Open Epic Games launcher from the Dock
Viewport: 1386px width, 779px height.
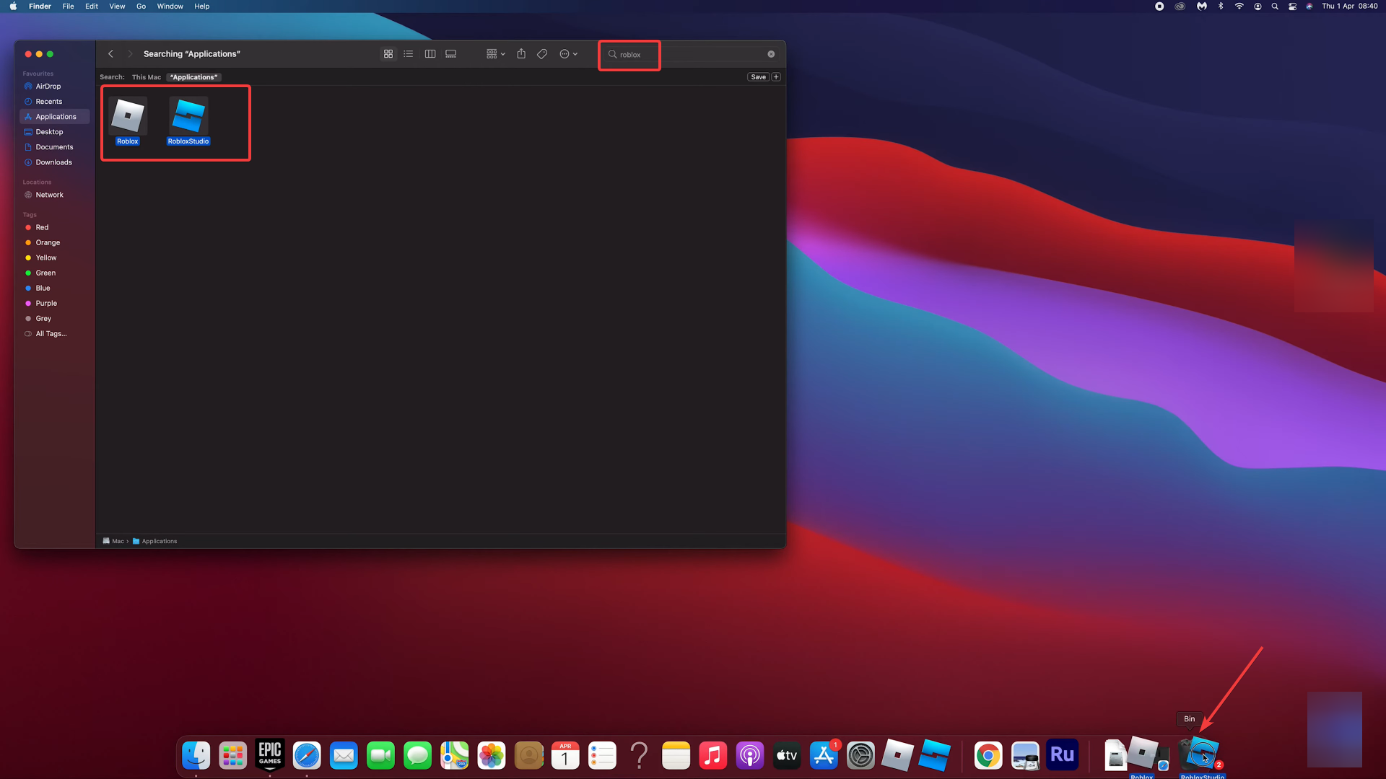click(x=270, y=755)
